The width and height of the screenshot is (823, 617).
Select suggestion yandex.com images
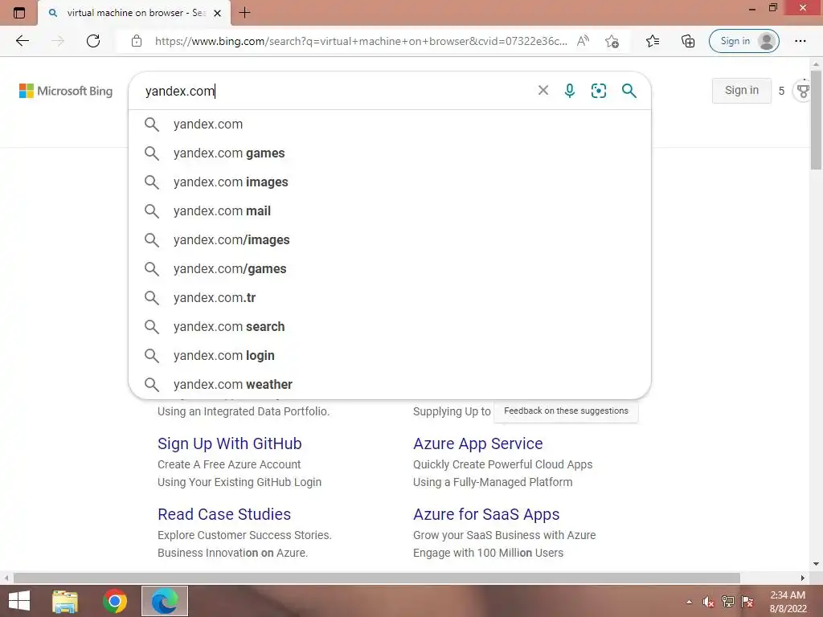[x=390, y=182]
